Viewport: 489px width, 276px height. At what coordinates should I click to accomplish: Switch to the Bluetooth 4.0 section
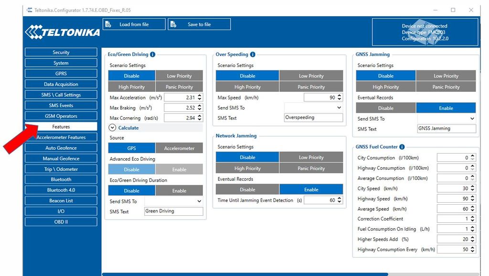(61, 190)
